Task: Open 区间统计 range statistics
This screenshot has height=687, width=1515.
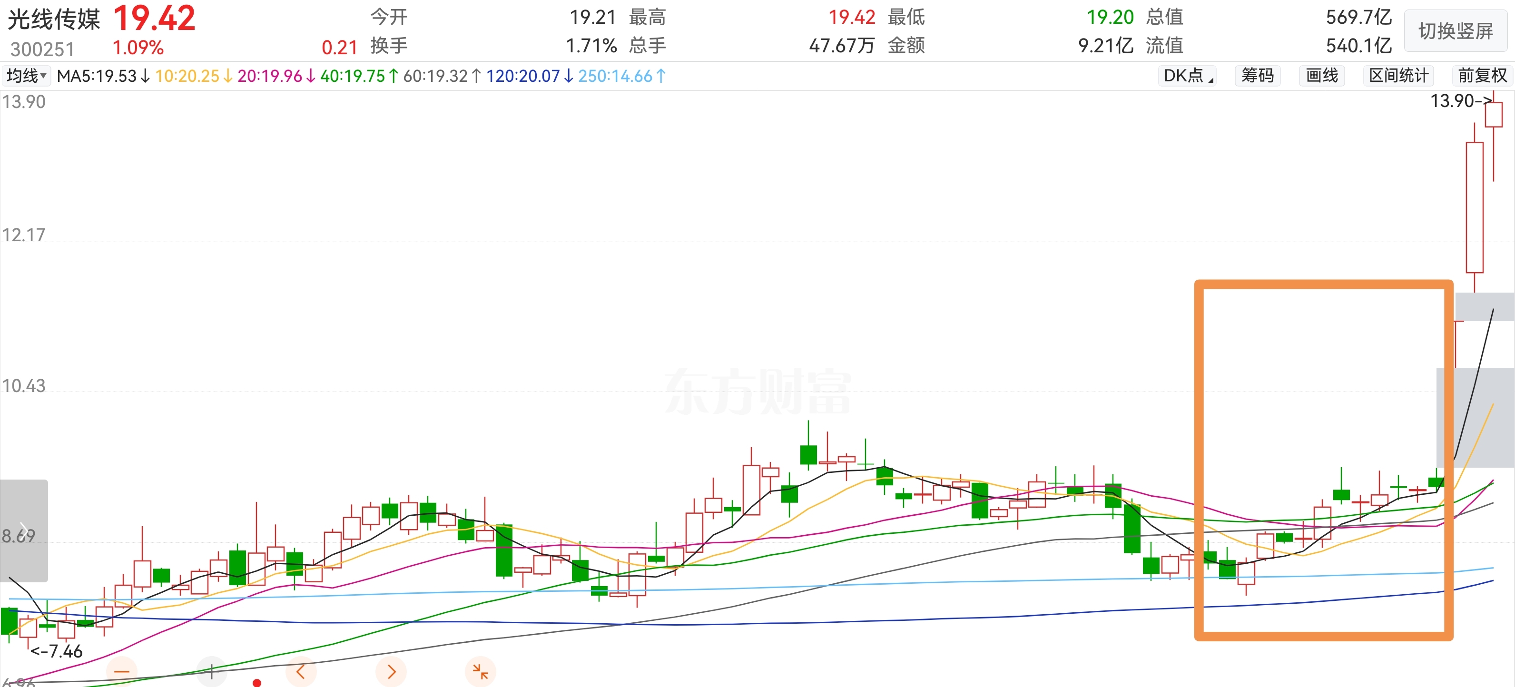Action: [1398, 76]
